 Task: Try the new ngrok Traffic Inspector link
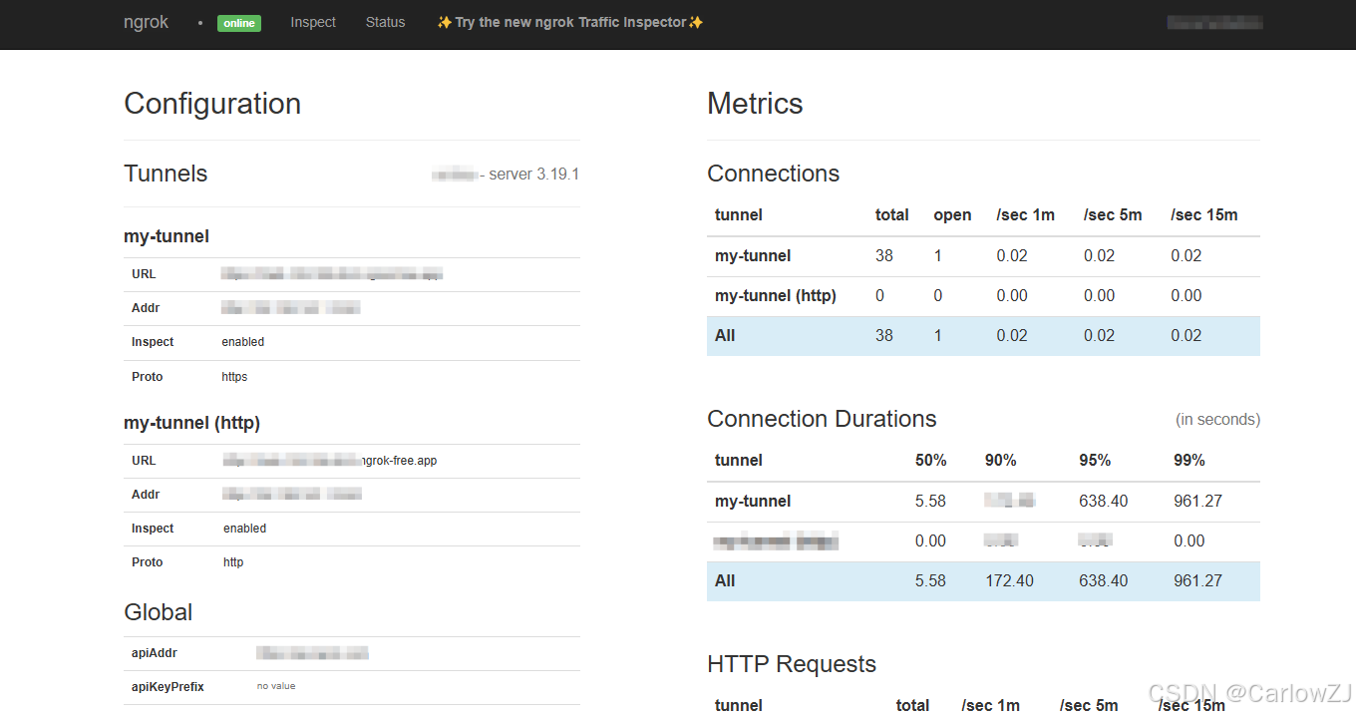(x=570, y=22)
